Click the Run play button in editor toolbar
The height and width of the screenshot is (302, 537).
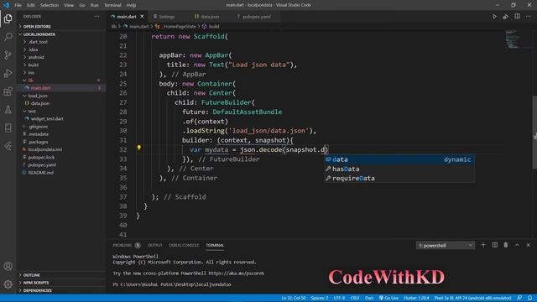(x=494, y=17)
